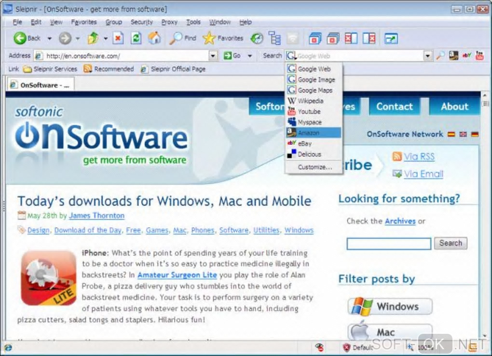The width and height of the screenshot is (492, 356).
Task: Click the grey Forward arrow icon
Action: [x=65, y=38]
